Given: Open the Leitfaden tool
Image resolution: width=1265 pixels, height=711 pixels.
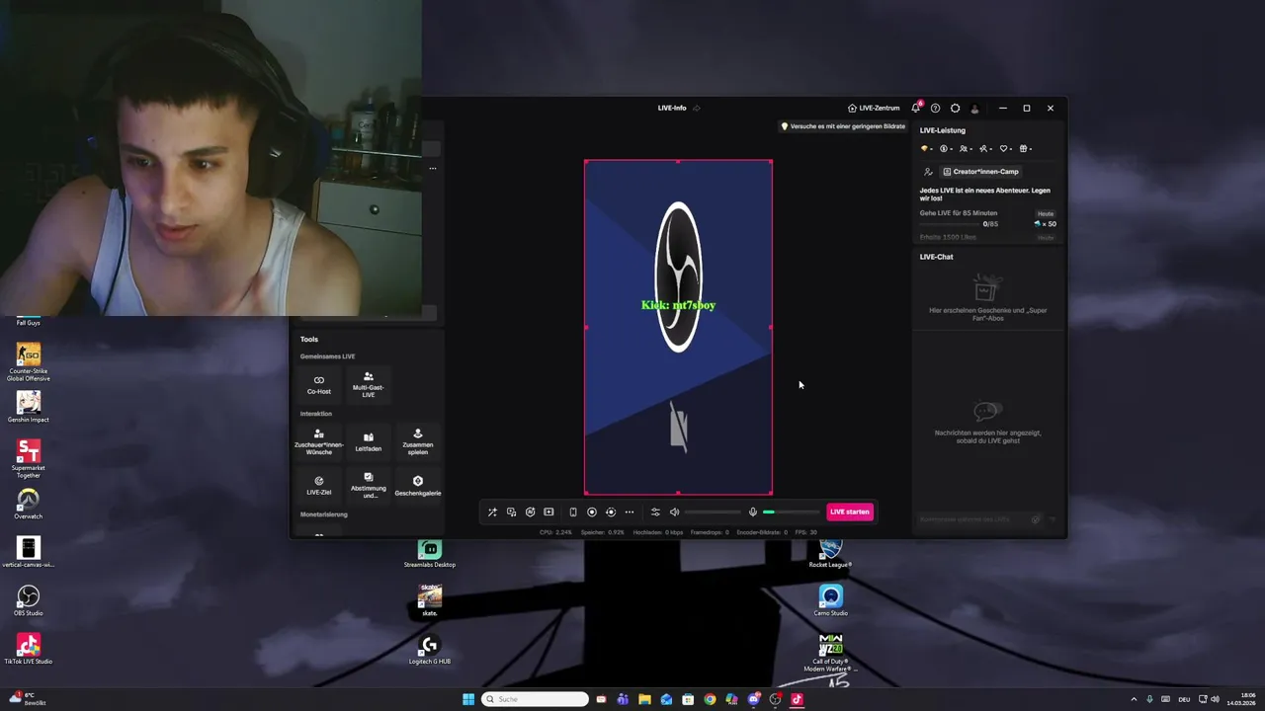Looking at the screenshot, I should coord(369,441).
